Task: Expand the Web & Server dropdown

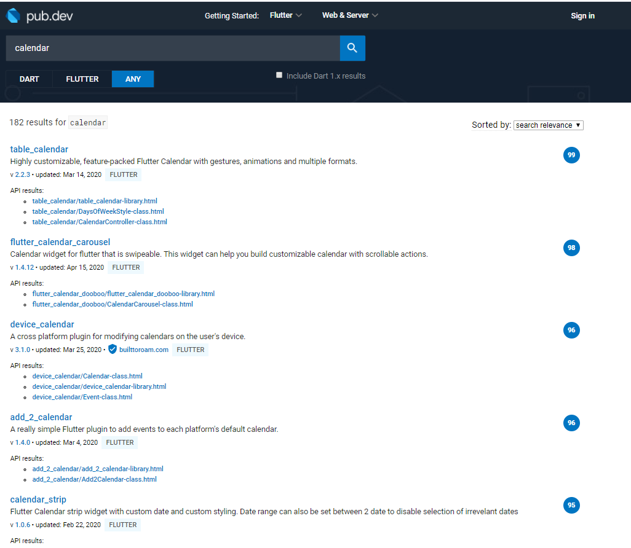Action: (x=350, y=15)
